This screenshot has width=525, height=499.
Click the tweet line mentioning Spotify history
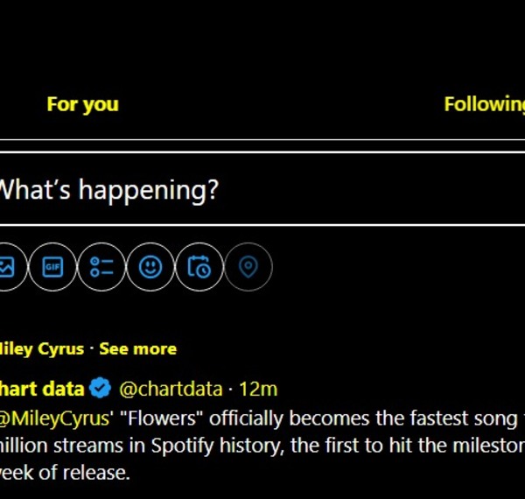pos(262,446)
